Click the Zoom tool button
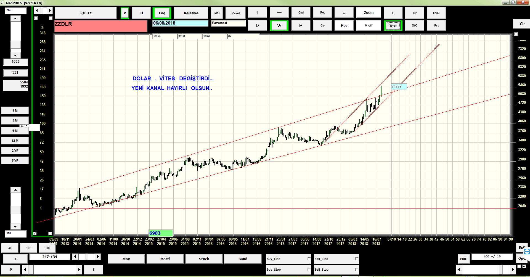 (x=369, y=13)
